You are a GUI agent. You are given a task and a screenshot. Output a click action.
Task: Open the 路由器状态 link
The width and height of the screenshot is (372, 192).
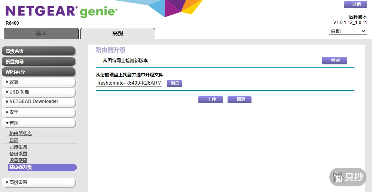click(21, 134)
